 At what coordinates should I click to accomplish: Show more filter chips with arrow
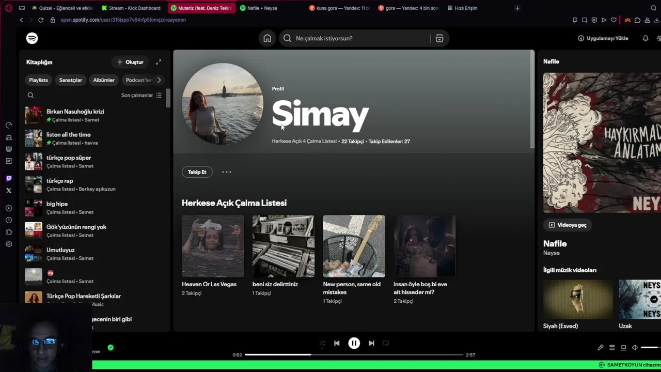[159, 80]
